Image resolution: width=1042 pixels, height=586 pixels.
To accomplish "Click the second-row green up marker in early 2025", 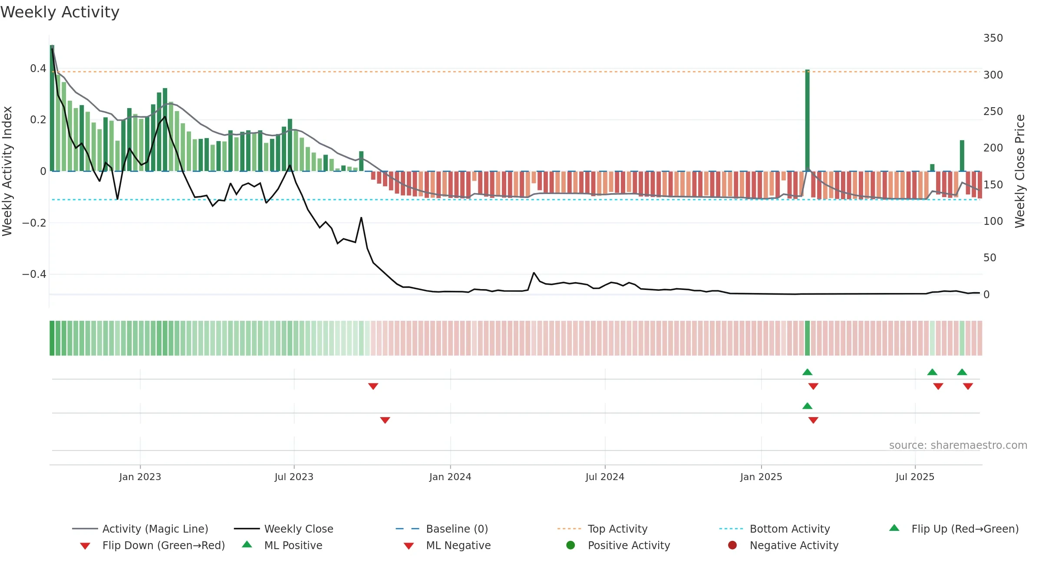I will 808,406.
